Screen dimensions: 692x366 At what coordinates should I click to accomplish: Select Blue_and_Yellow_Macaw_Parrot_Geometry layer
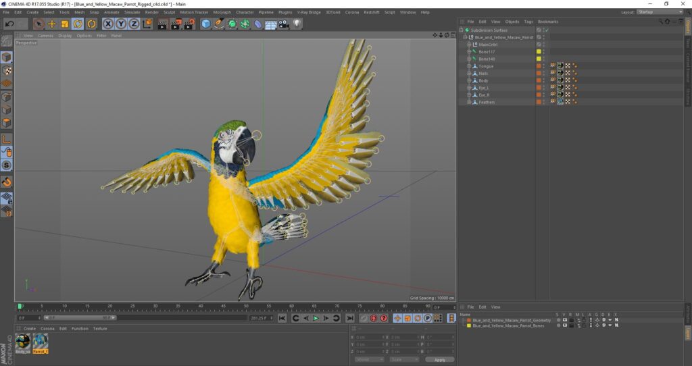click(512, 320)
